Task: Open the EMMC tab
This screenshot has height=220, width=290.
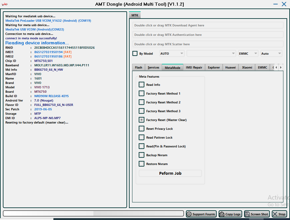Action: [x=262, y=68]
